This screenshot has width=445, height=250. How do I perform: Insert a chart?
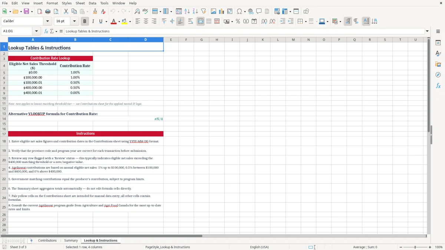(x=222, y=11)
